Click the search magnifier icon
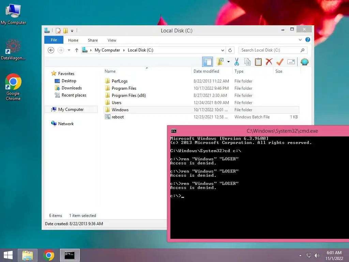This screenshot has width=349, height=262. [x=303, y=50]
